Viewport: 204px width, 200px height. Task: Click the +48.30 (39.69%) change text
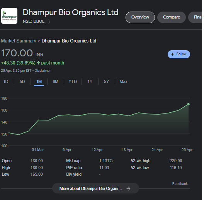[18, 63]
